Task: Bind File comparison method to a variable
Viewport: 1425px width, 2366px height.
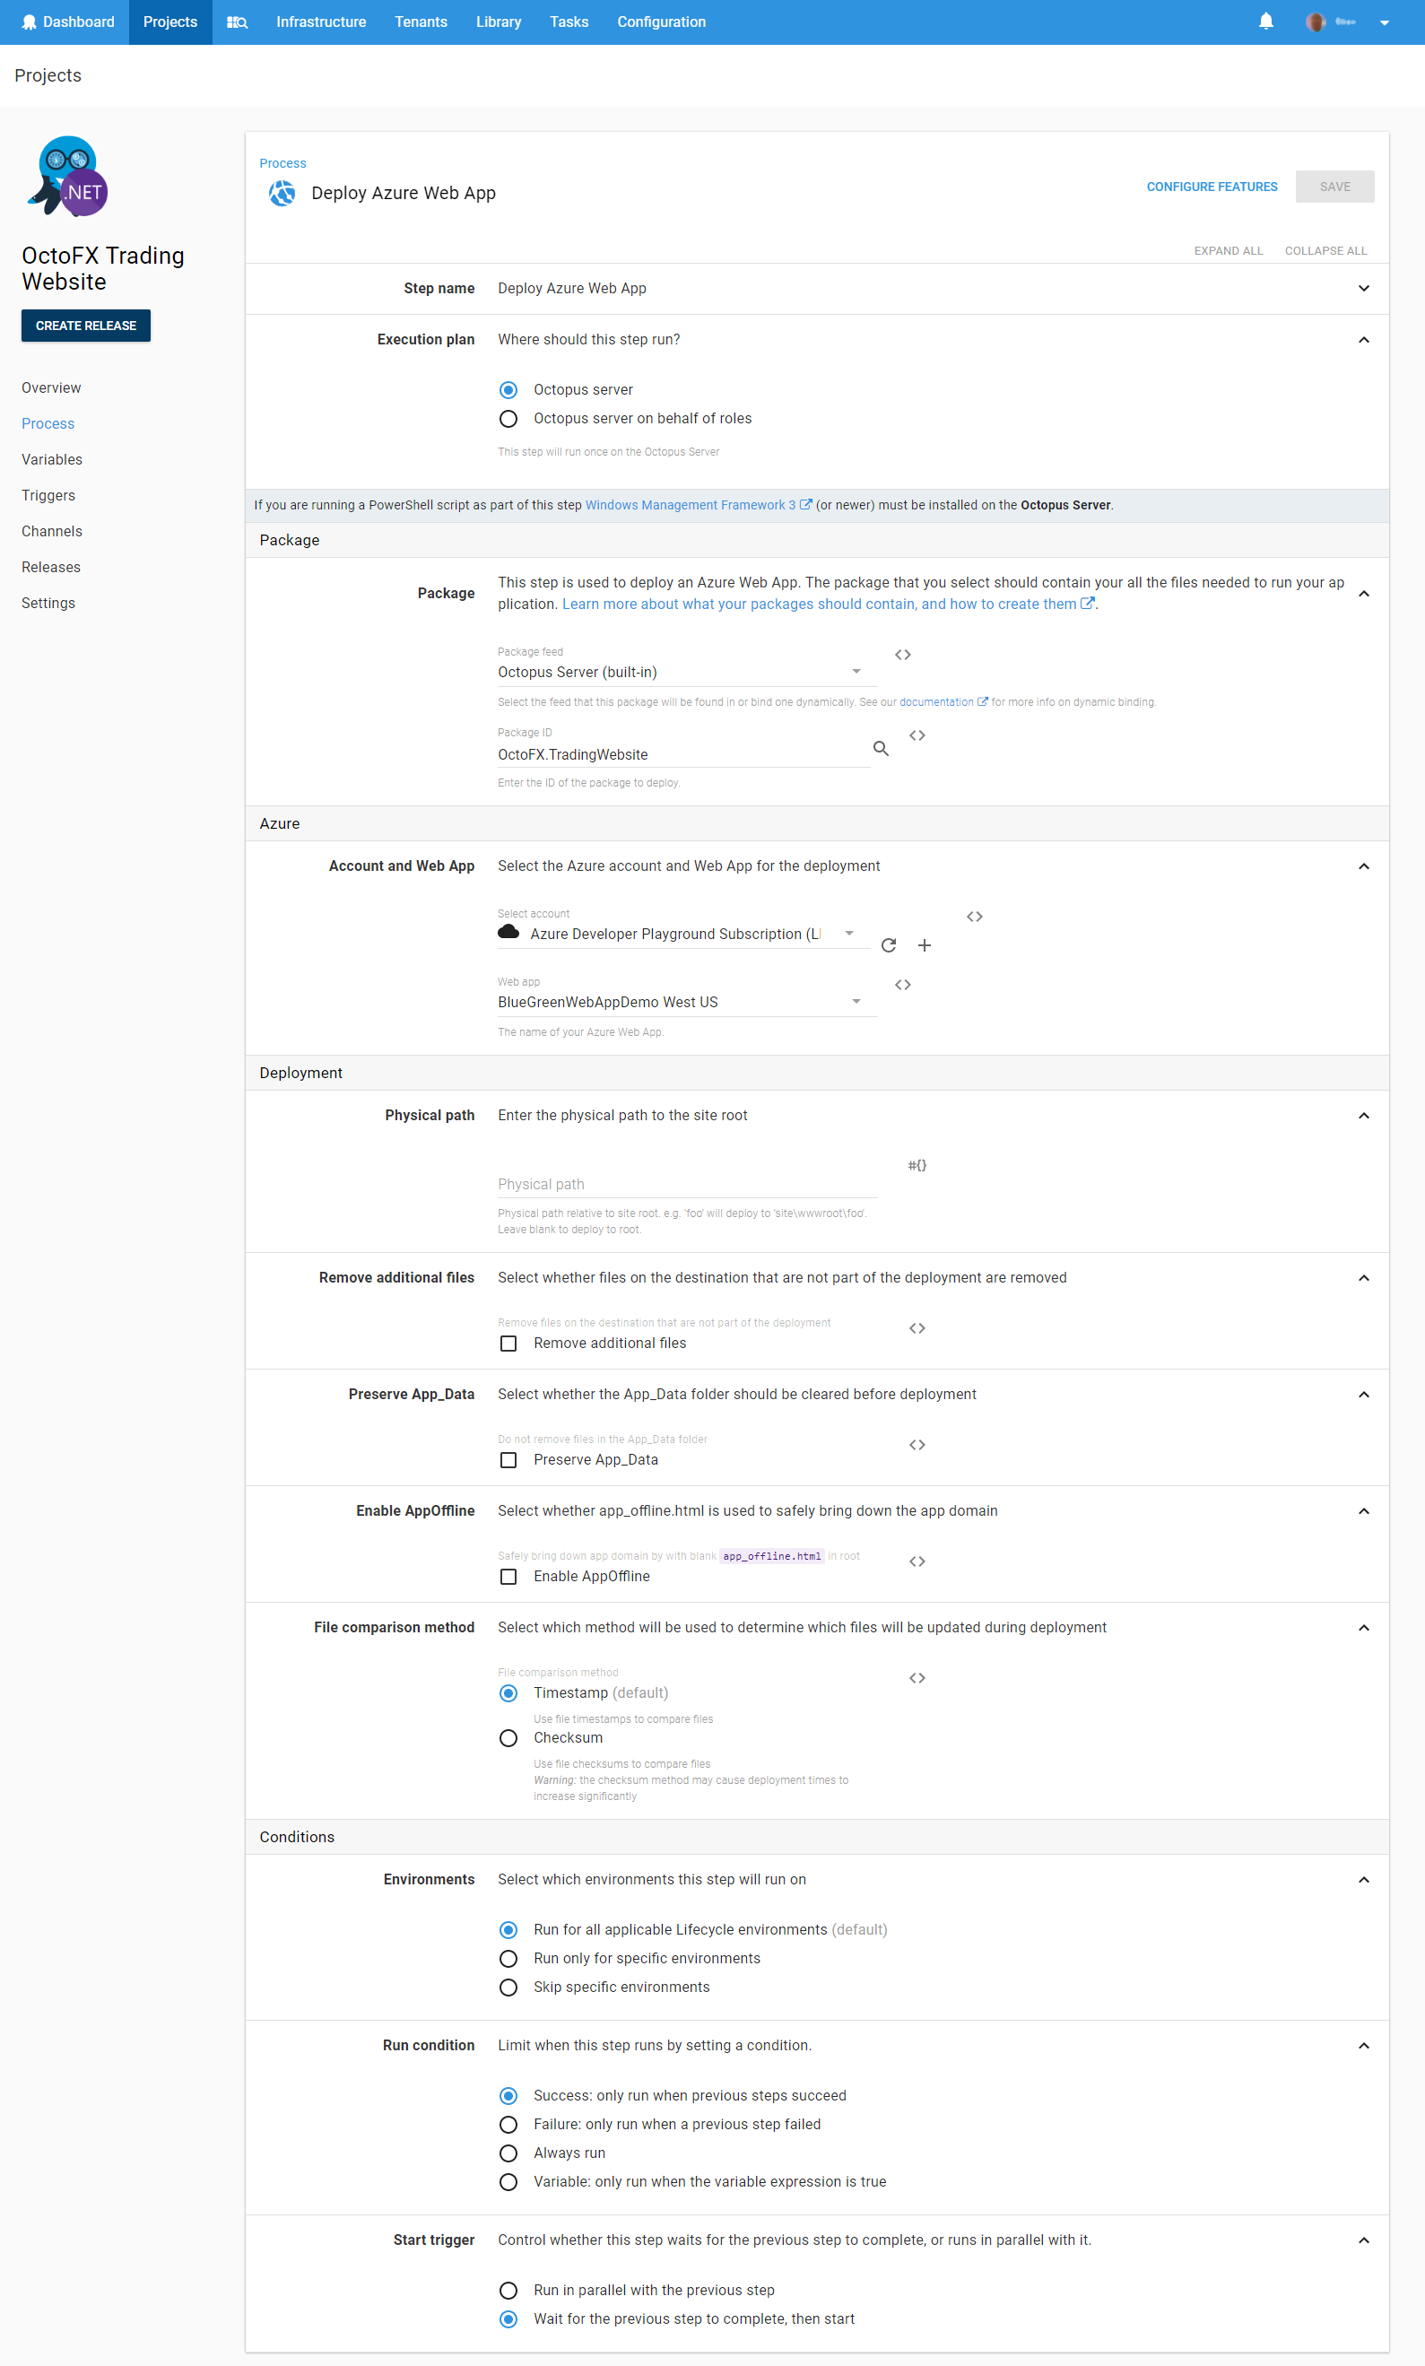Action: (917, 1678)
